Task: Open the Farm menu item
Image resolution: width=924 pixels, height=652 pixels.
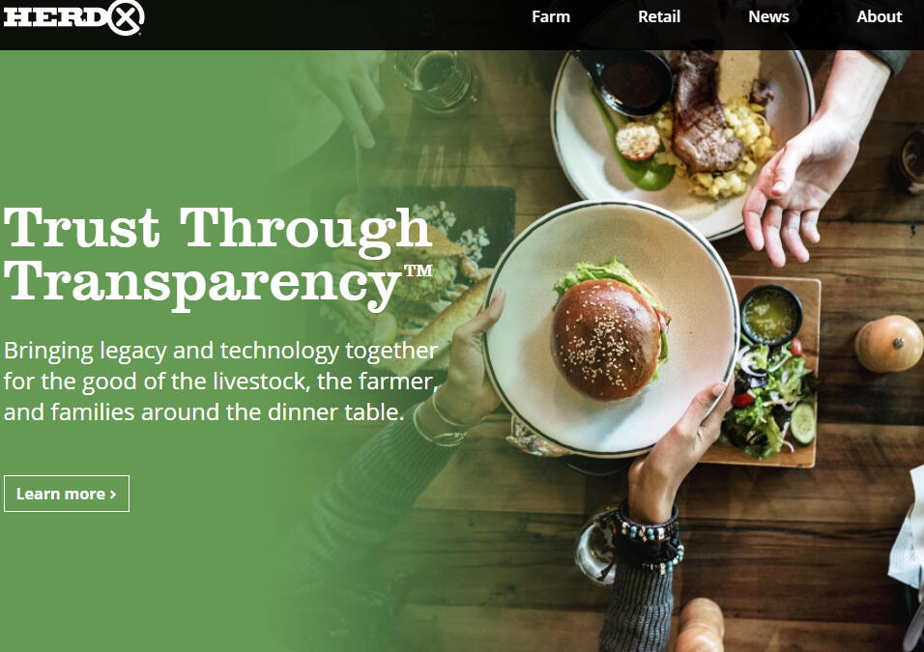Action: point(550,16)
